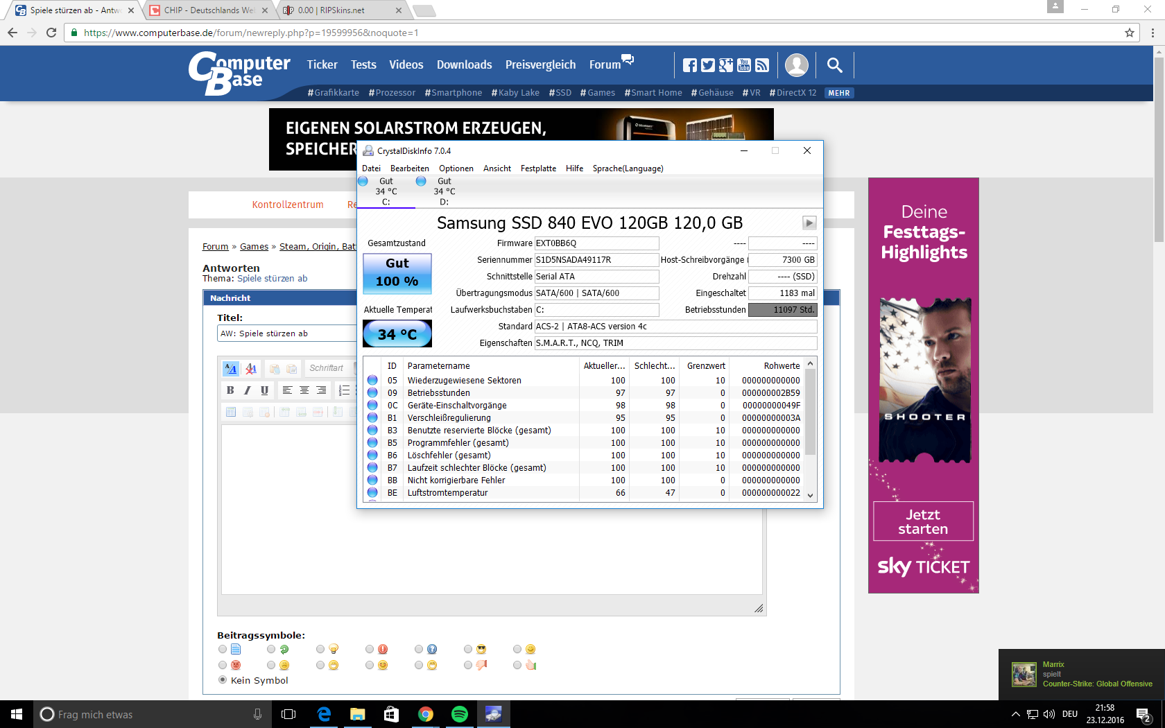Click Gut 100 % health status button

[397, 273]
